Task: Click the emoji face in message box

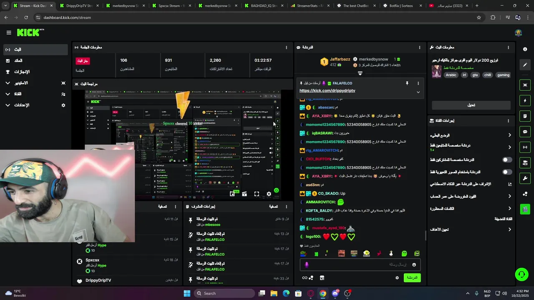Action: click(x=414, y=265)
